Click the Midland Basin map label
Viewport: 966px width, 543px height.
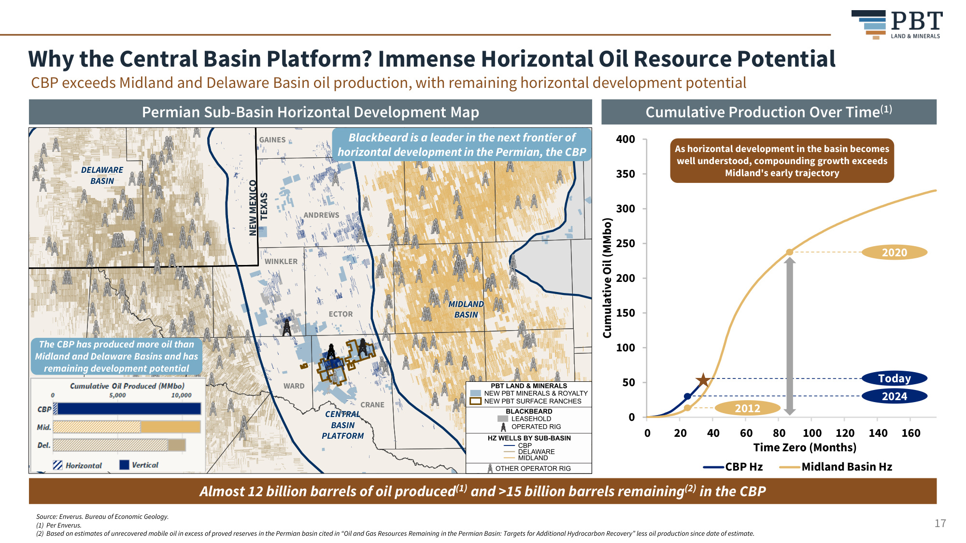click(x=466, y=309)
